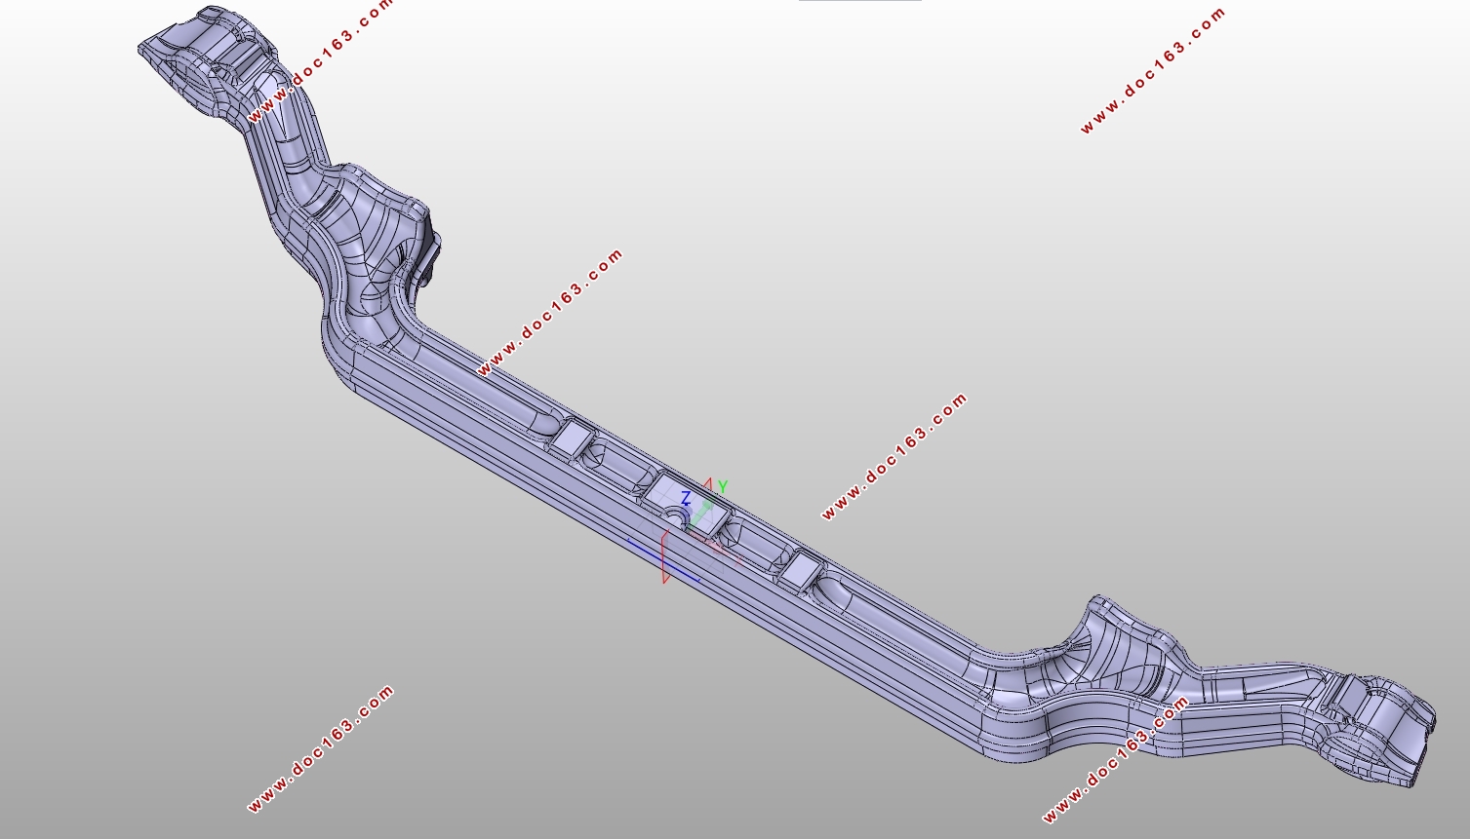Screen dimensions: 1470x839
Task: Select the blue reference line below beam
Action: [663, 561]
